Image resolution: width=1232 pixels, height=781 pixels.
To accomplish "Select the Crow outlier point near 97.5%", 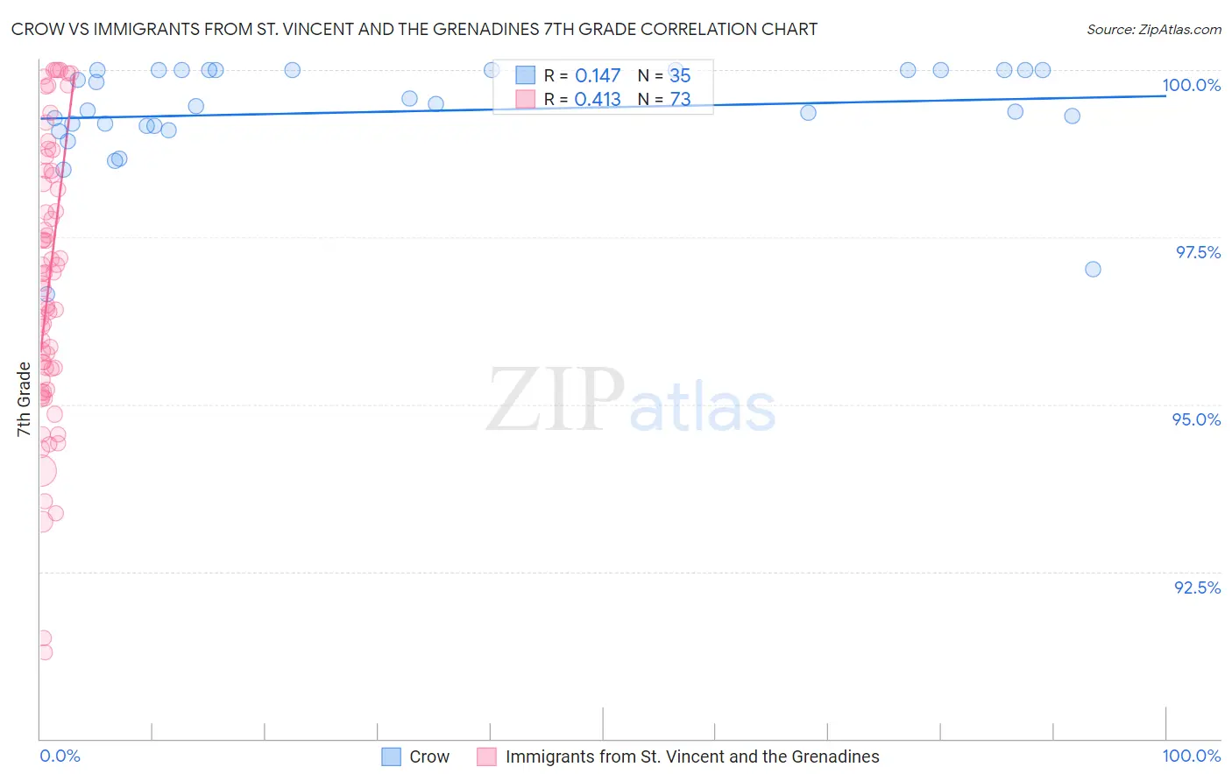I will [x=1093, y=269].
